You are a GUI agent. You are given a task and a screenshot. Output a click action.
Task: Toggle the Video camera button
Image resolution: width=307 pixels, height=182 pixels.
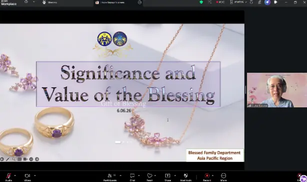(x=27, y=176)
